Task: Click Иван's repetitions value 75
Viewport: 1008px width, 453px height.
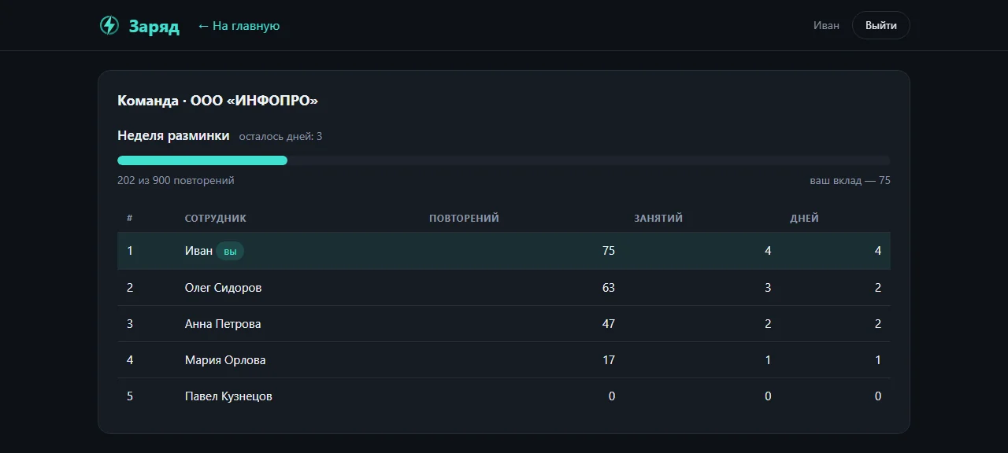Action: [x=608, y=251]
